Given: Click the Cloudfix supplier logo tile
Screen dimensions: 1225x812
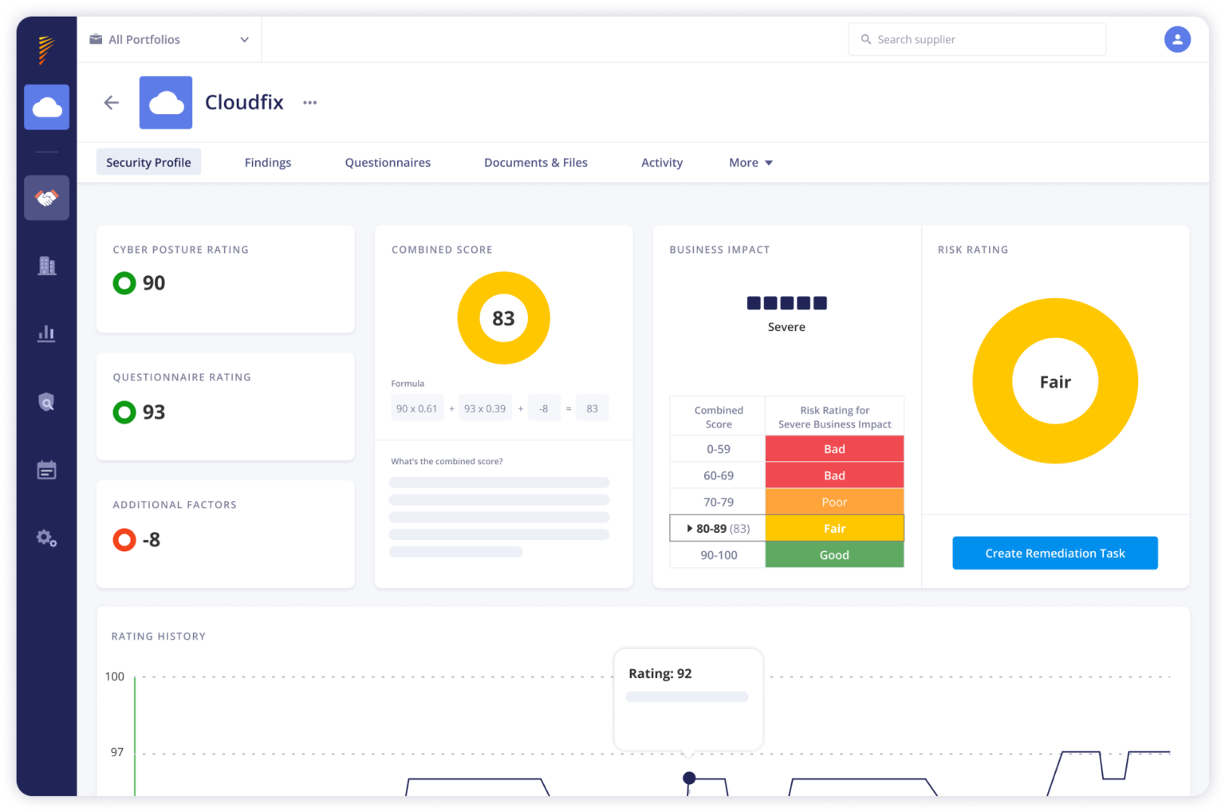Looking at the screenshot, I should [x=166, y=102].
